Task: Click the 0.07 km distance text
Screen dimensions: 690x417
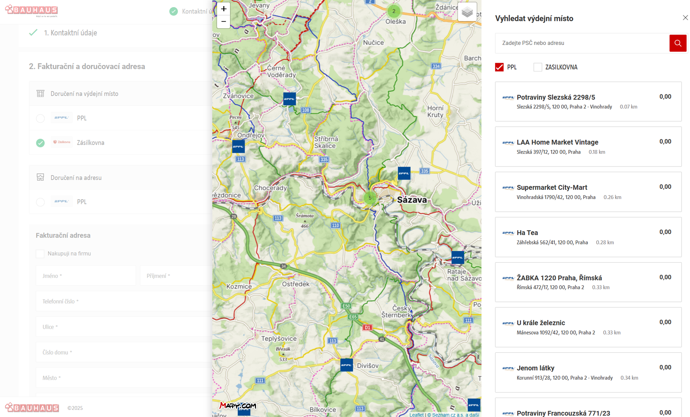Action: pyautogui.click(x=629, y=107)
